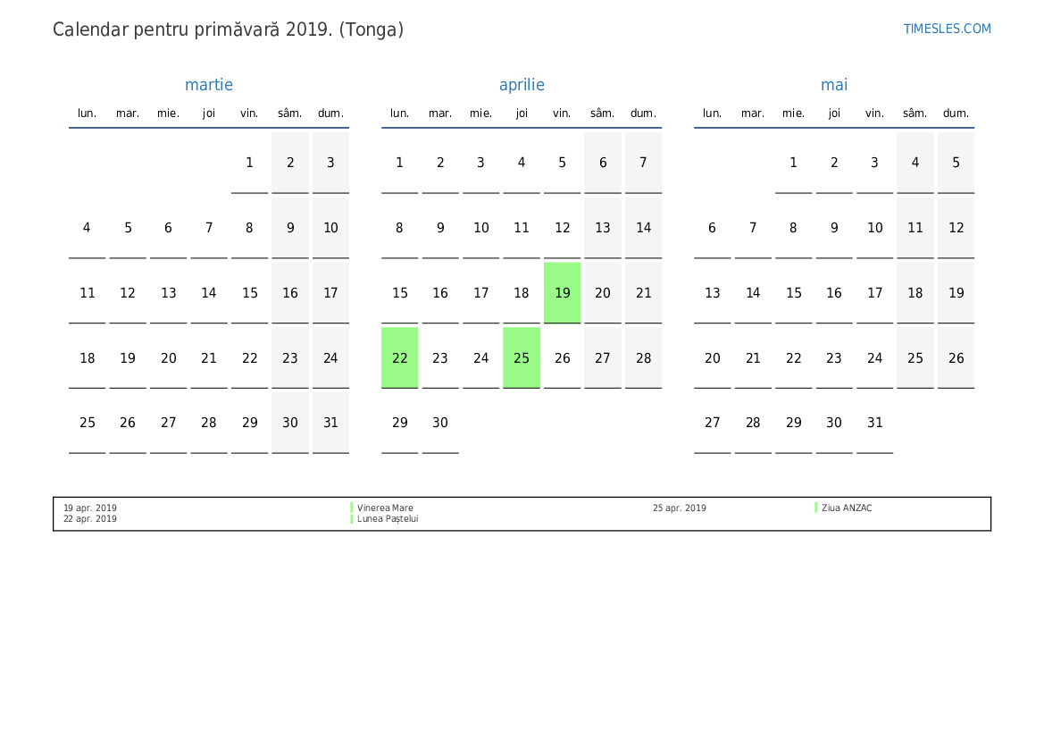The height and width of the screenshot is (739, 1044).
Task: Select March 31 in the calendar
Action: pyautogui.click(x=330, y=423)
